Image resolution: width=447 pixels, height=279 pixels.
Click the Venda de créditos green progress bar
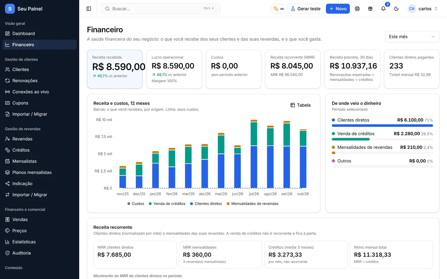(351, 139)
